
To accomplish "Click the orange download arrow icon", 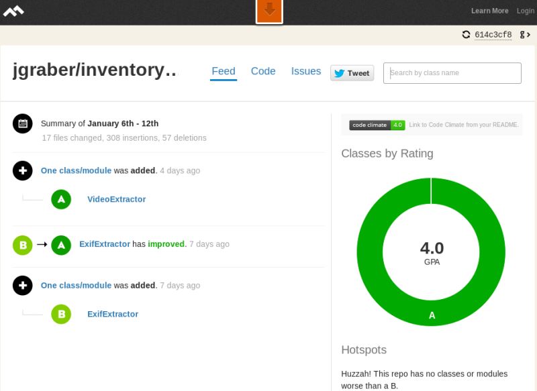I will (269, 9).
